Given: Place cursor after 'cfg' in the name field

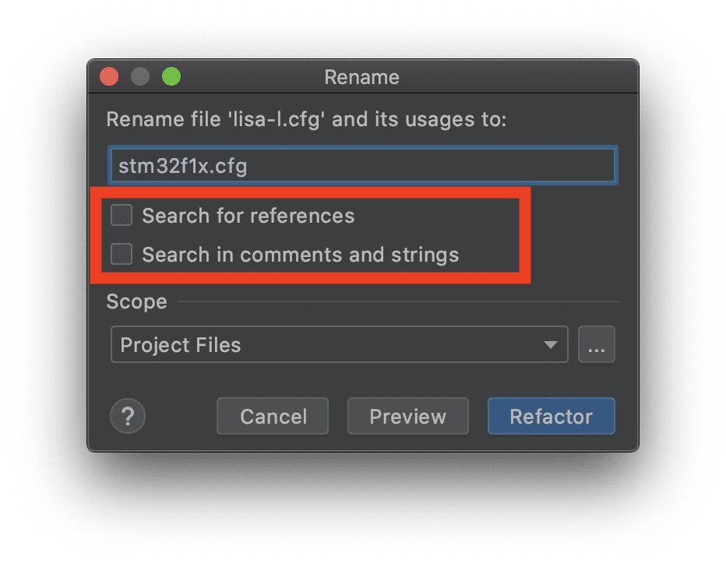Looking at the screenshot, I should click(x=249, y=166).
